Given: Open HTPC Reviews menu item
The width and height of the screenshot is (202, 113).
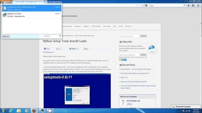Looking at the screenshot, I should 96,26.
